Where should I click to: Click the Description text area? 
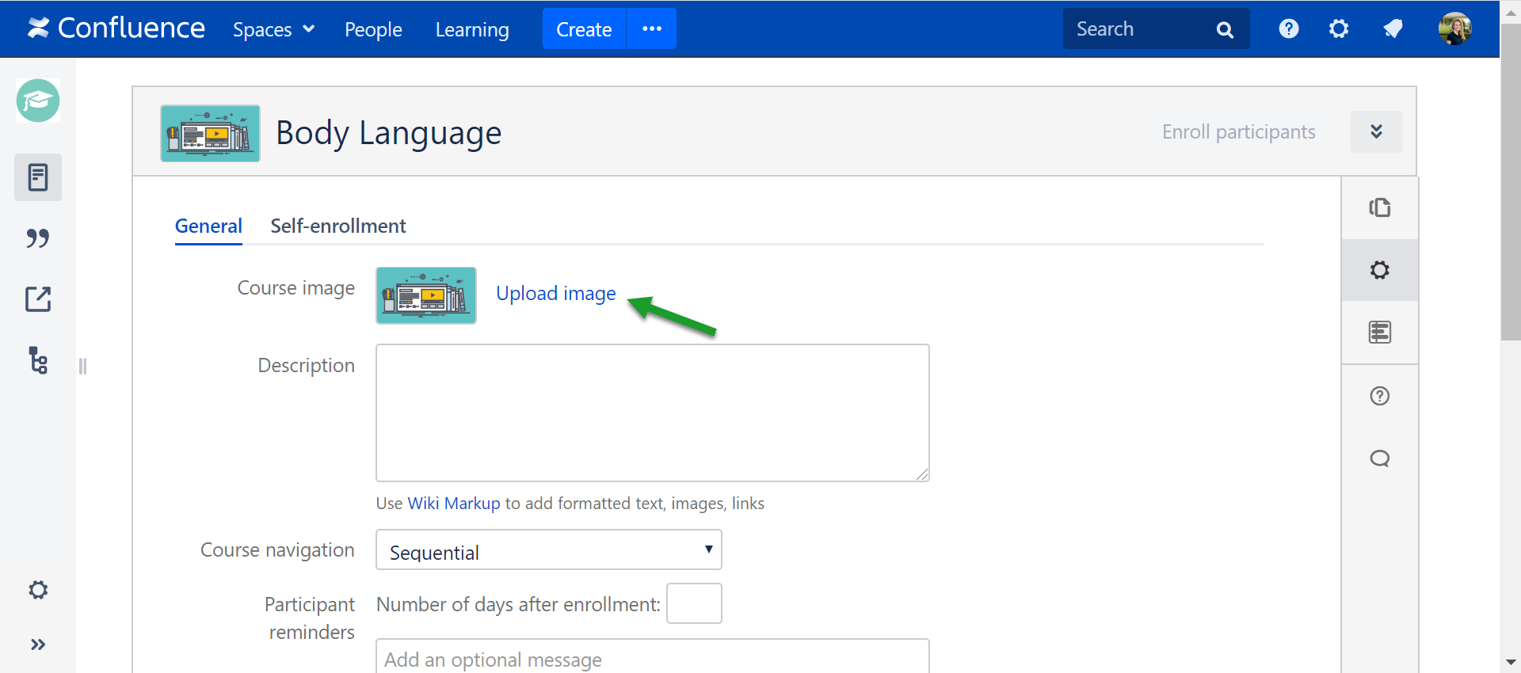pos(652,413)
